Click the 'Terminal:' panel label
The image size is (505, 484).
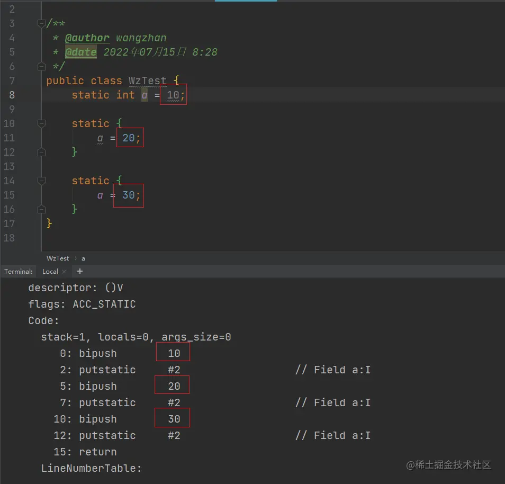(x=19, y=272)
